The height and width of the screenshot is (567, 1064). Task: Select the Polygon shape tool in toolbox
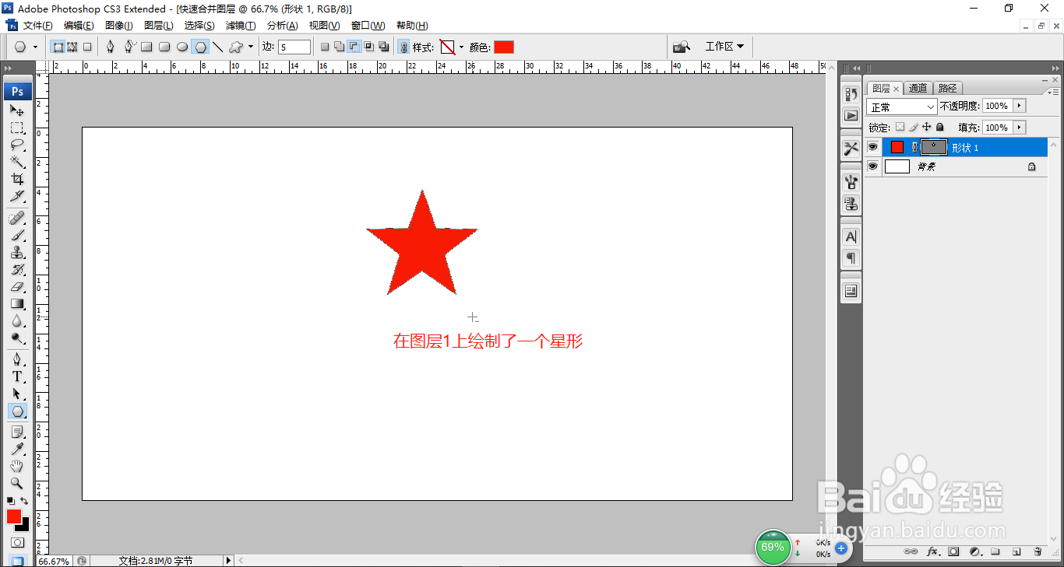click(17, 411)
